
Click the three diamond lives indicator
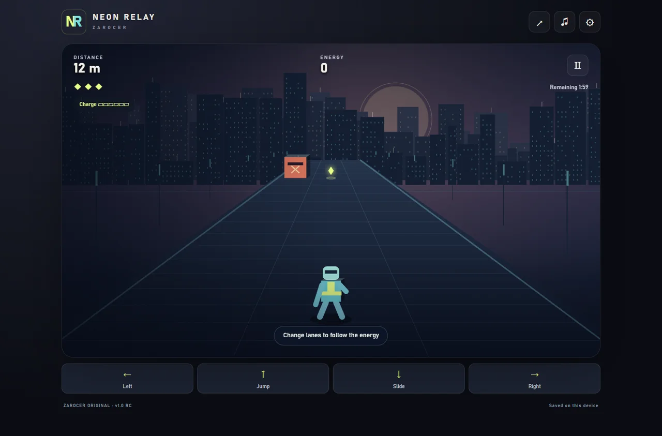tap(88, 86)
